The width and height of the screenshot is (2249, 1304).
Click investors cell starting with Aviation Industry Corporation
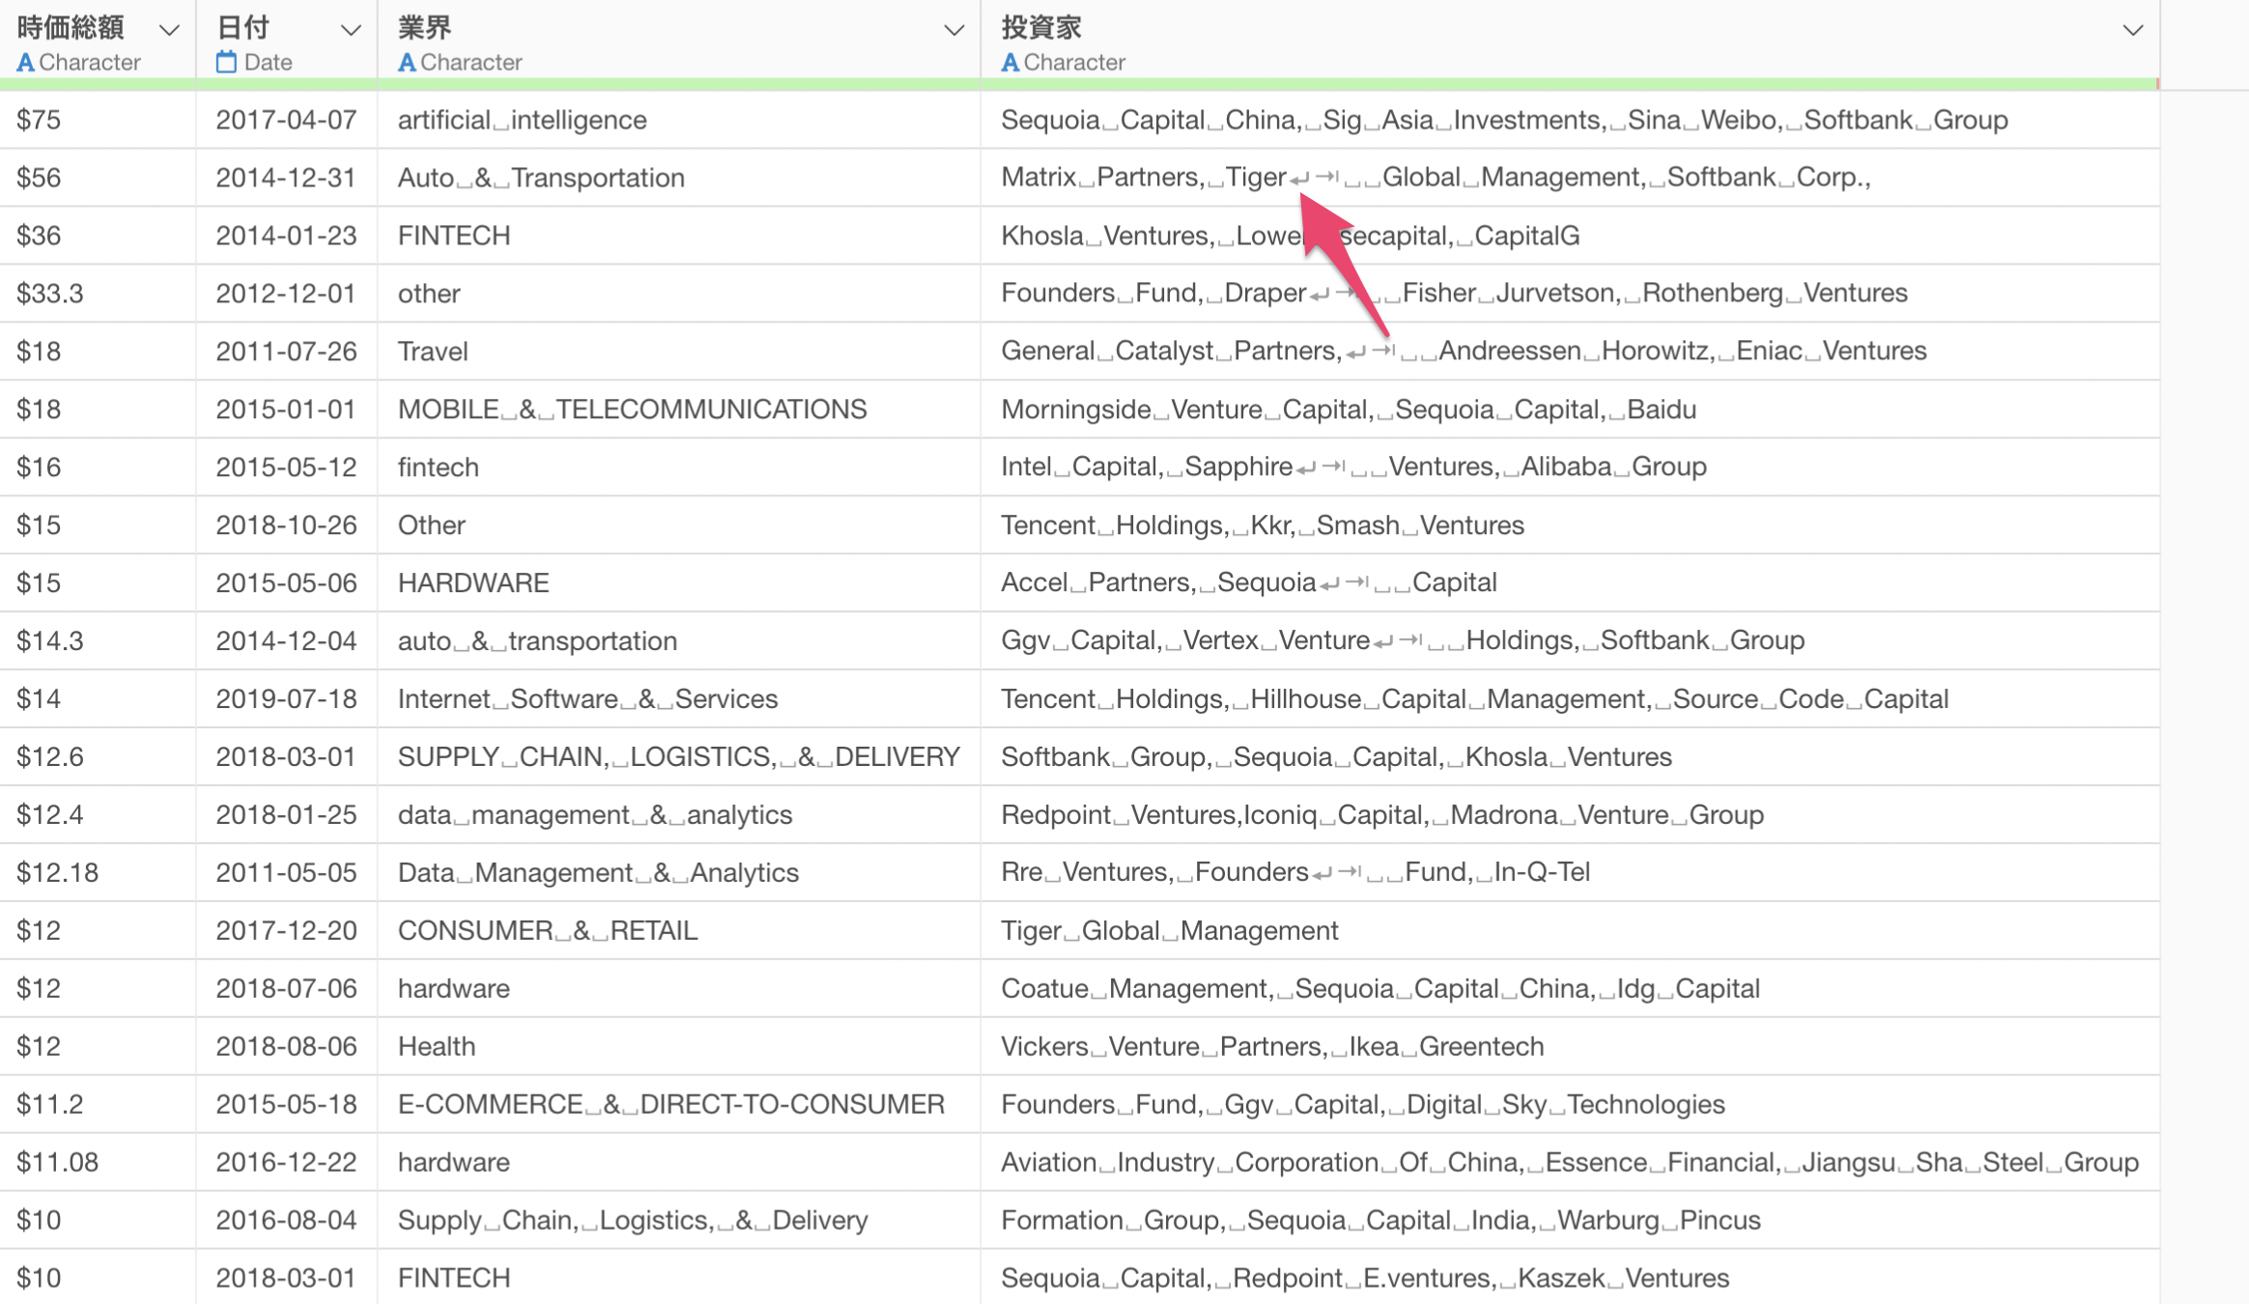click(x=1570, y=1163)
